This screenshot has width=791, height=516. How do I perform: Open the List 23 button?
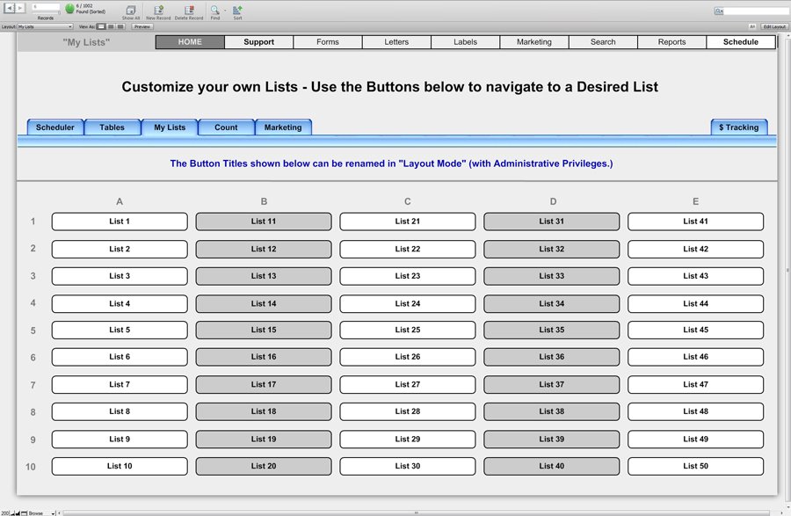pyautogui.click(x=408, y=276)
